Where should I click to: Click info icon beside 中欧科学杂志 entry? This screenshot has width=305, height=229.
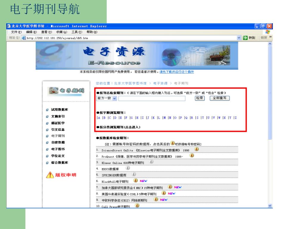156,199
